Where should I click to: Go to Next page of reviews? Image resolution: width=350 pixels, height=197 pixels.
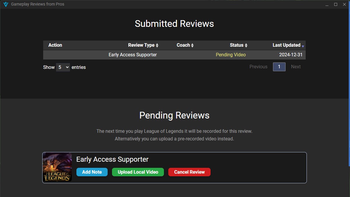tap(295, 67)
